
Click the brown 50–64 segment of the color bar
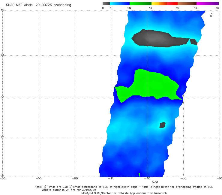click(187, 4)
